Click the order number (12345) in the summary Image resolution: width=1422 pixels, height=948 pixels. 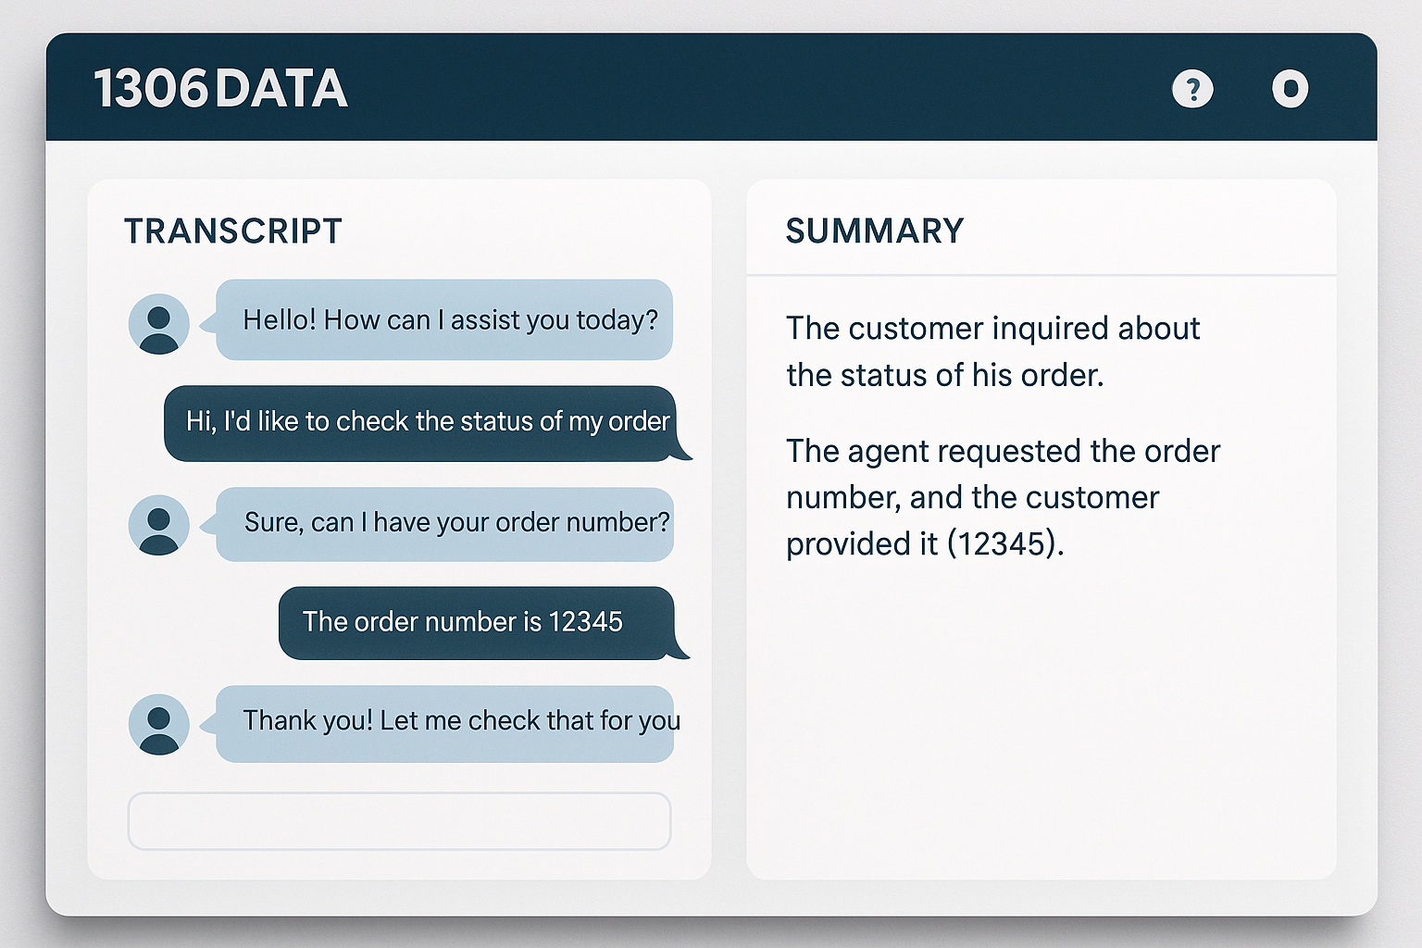click(x=1004, y=544)
